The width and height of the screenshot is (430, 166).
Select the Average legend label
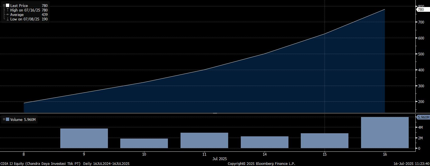click(x=17, y=15)
